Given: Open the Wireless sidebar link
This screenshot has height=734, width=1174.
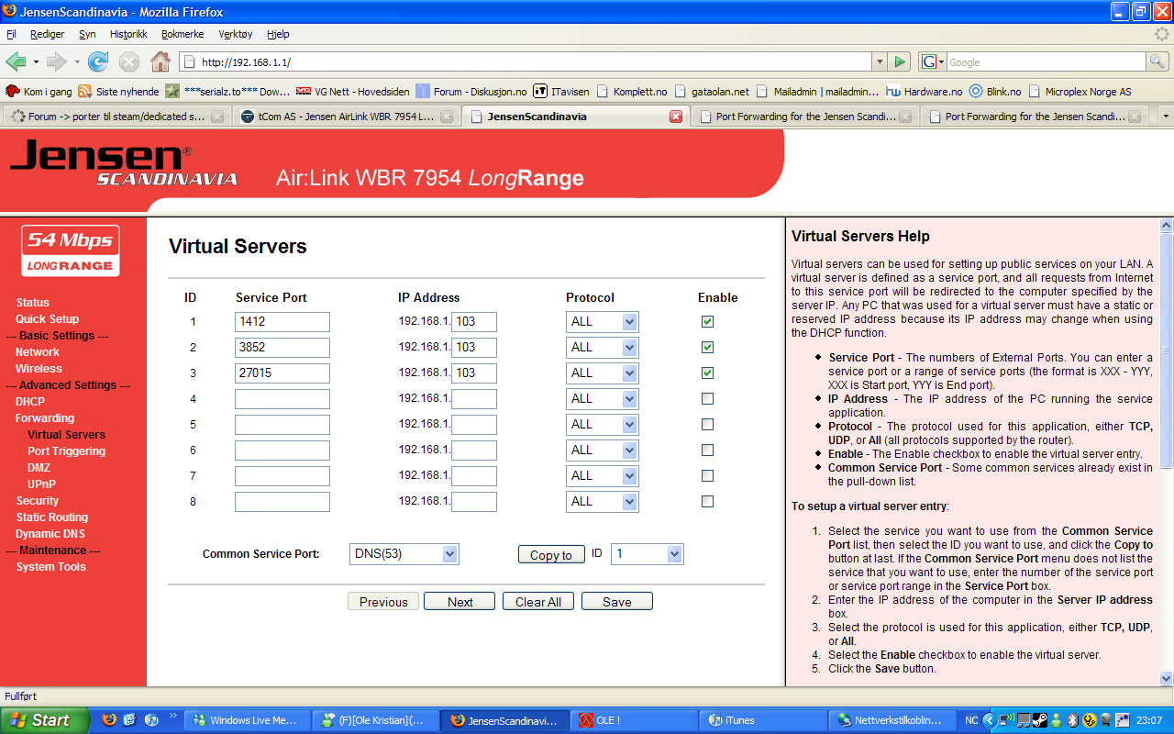Looking at the screenshot, I should (x=39, y=369).
